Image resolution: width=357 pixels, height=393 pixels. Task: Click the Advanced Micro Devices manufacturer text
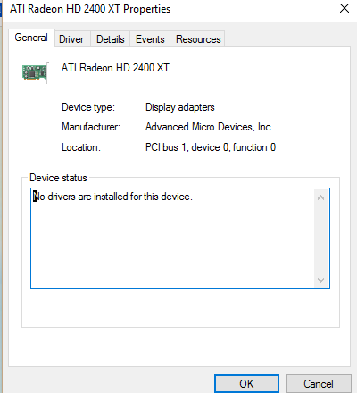[210, 127]
